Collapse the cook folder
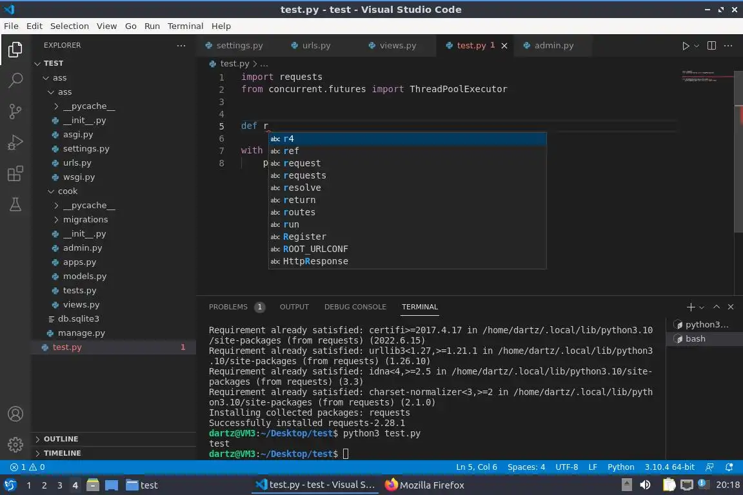The width and height of the screenshot is (743, 495). pos(113,191)
